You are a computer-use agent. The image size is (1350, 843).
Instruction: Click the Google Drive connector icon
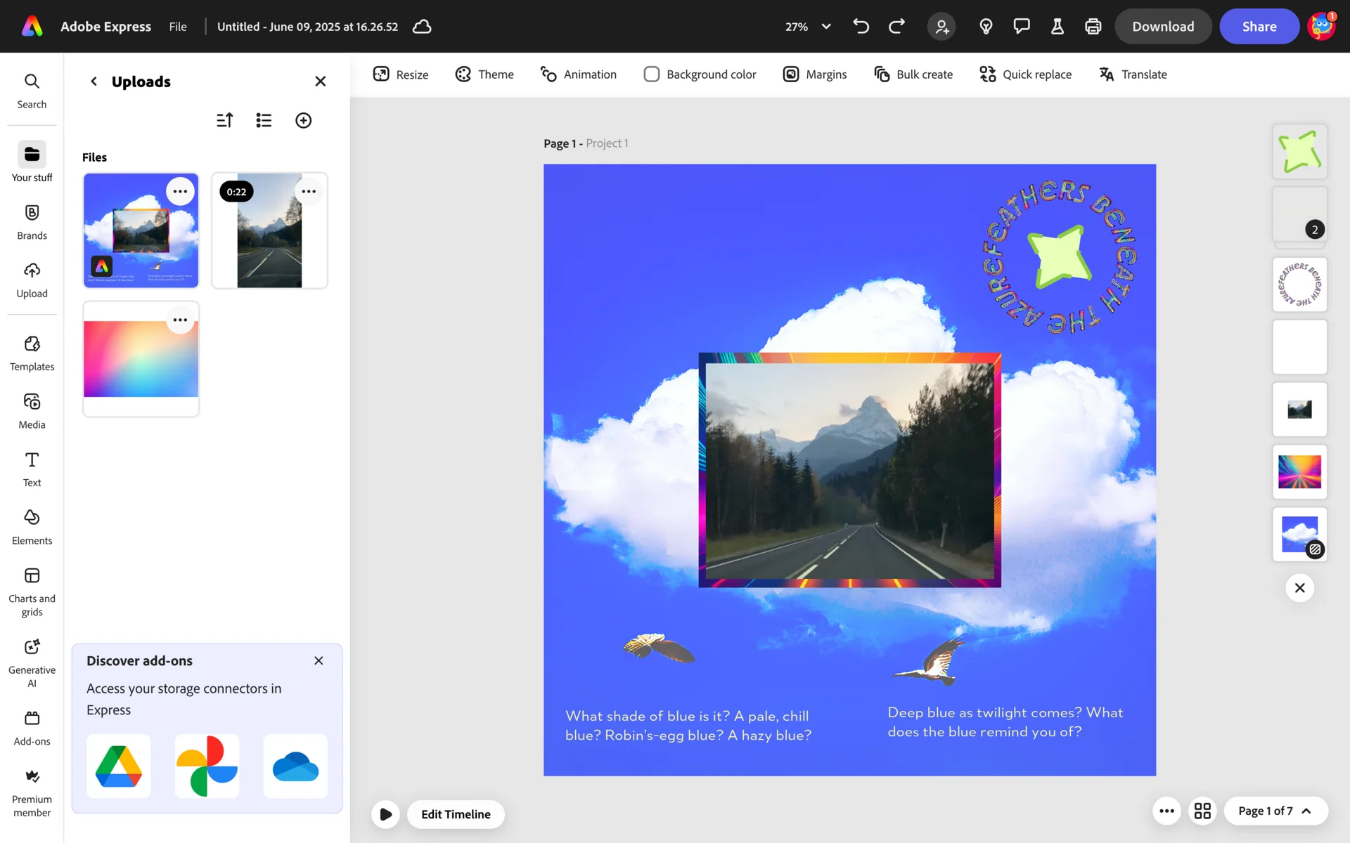(118, 766)
